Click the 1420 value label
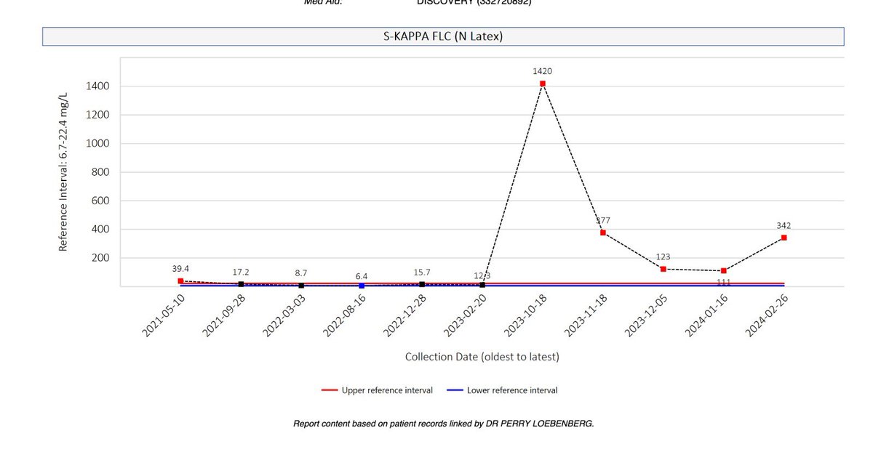The width and height of the screenshot is (873, 452). (543, 71)
